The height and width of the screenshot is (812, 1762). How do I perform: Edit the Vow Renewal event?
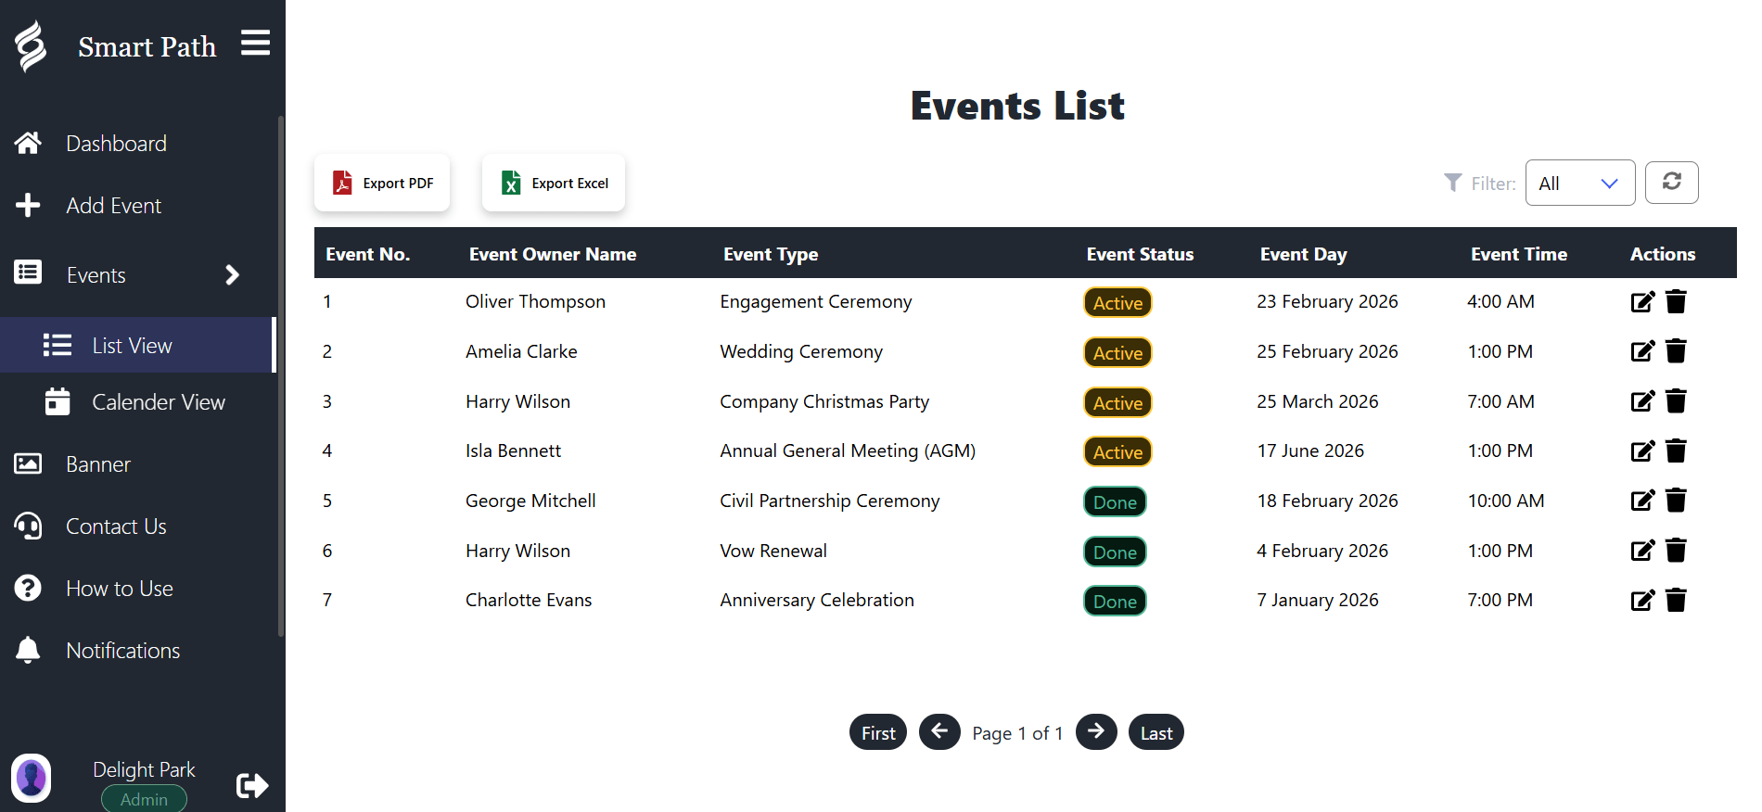(1641, 551)
